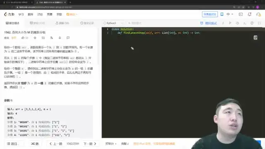Click the outlined premium button in header
This screenshot has height=149, width=265.
click(210, 14)
